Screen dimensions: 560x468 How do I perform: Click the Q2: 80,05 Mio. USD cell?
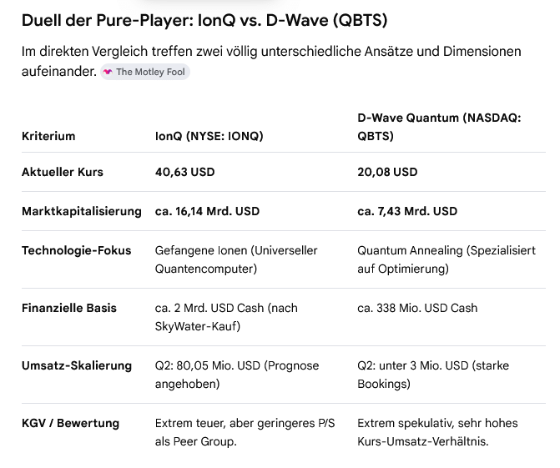coord(237,375)
